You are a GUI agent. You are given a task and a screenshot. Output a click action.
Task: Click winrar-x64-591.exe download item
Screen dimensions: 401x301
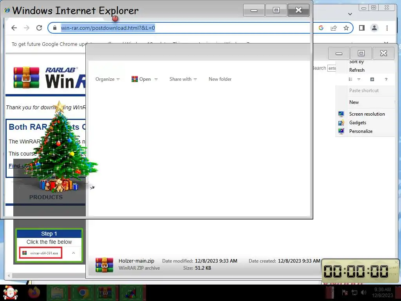[x=41, y=253]
